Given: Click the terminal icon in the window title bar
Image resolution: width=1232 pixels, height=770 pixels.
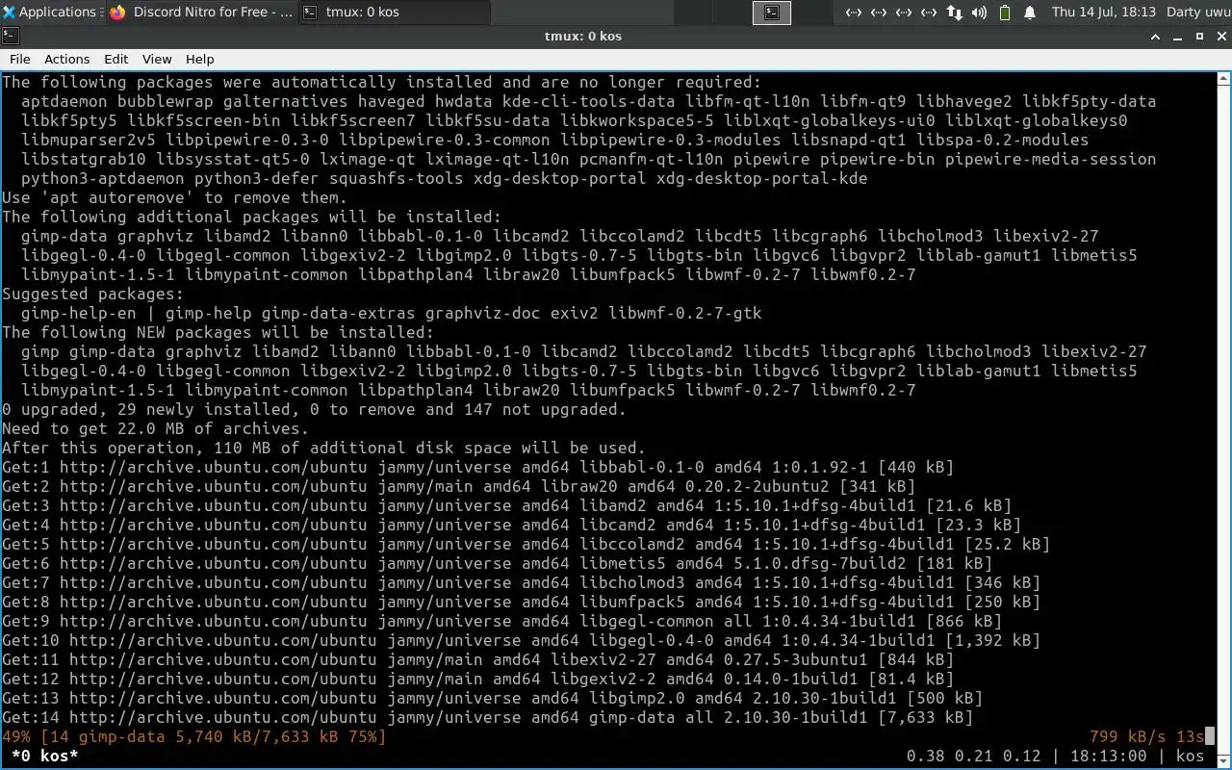Looking at the screenshot, I should click(9, 36).
